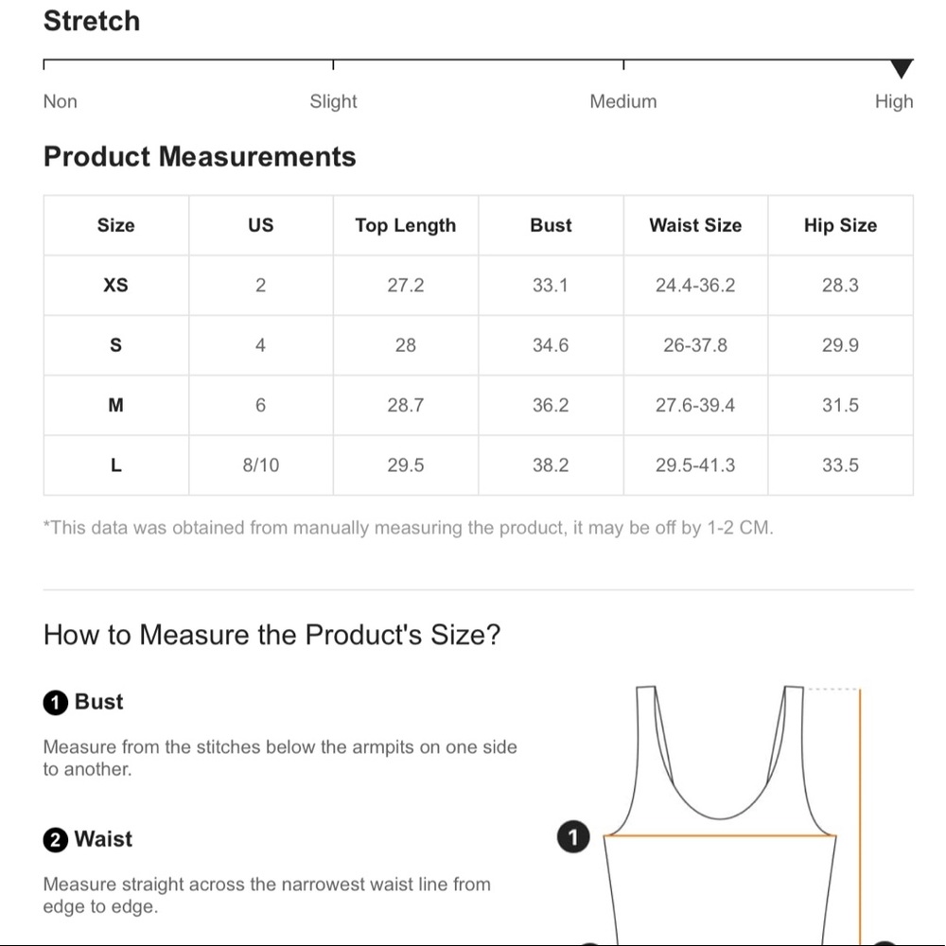The image size is (946, 946).
Task: Click the number 2 Waist circle icon
Action: tap(56, 840)
